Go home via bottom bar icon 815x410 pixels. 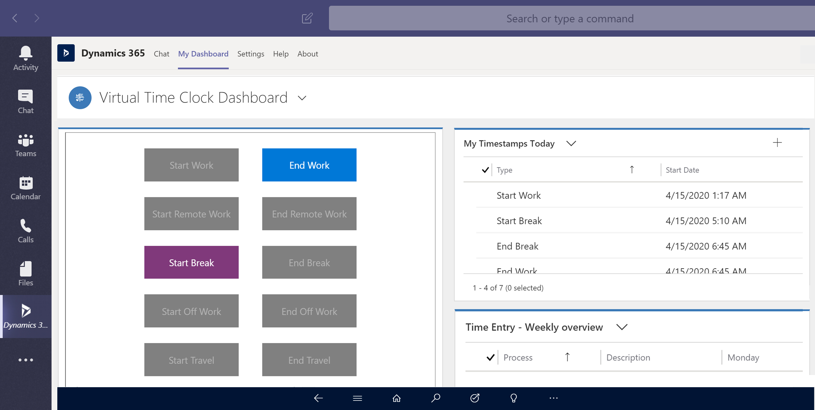point(396,398)
